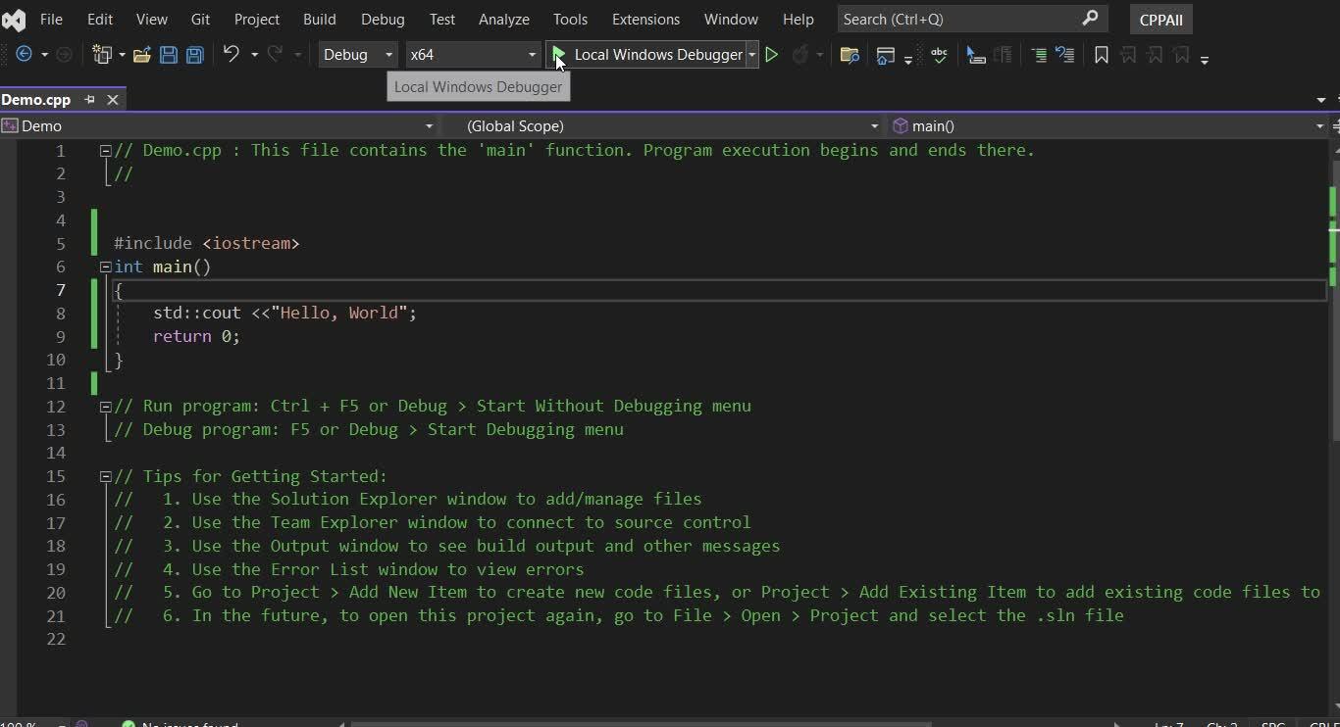This screenshot has height=727, width=1340.
Task: Open the Git menu
Action: click(x=200, y=19)
